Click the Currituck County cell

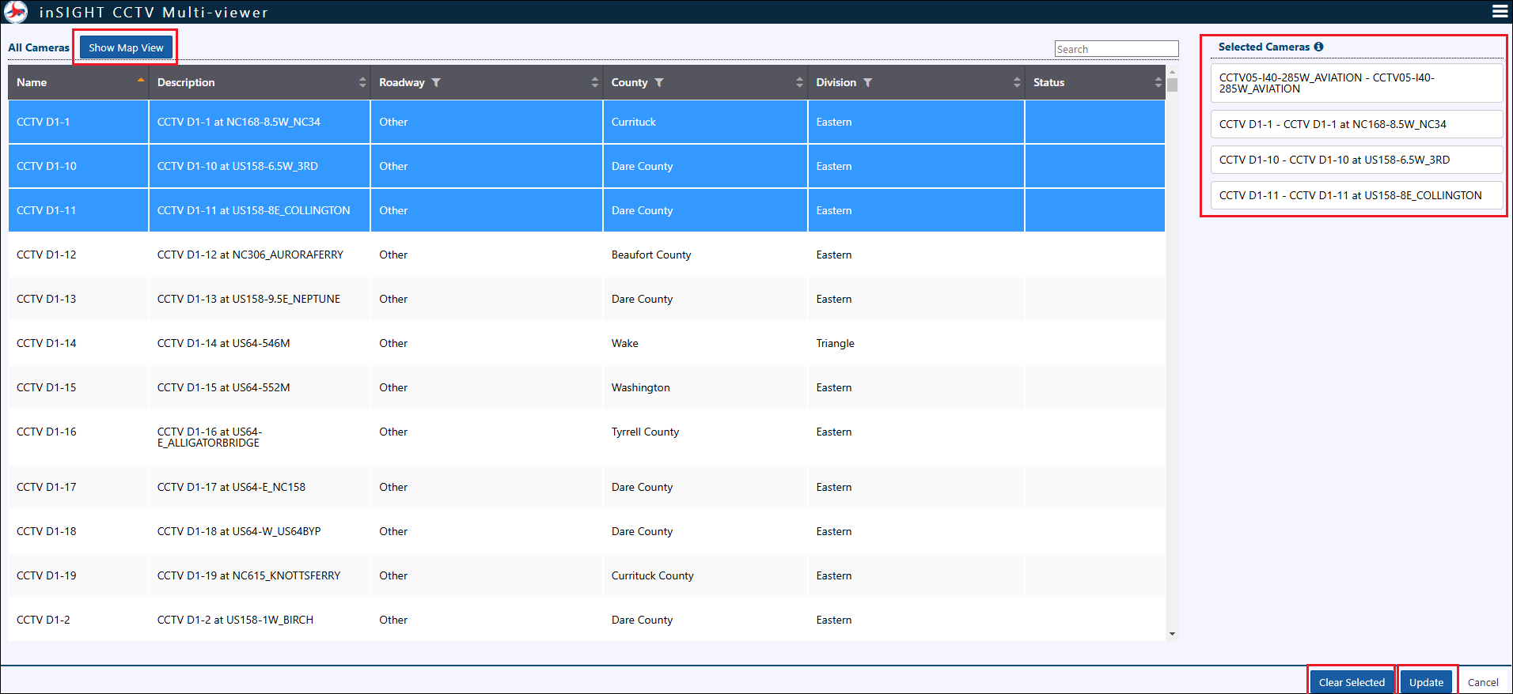point(652,575)
